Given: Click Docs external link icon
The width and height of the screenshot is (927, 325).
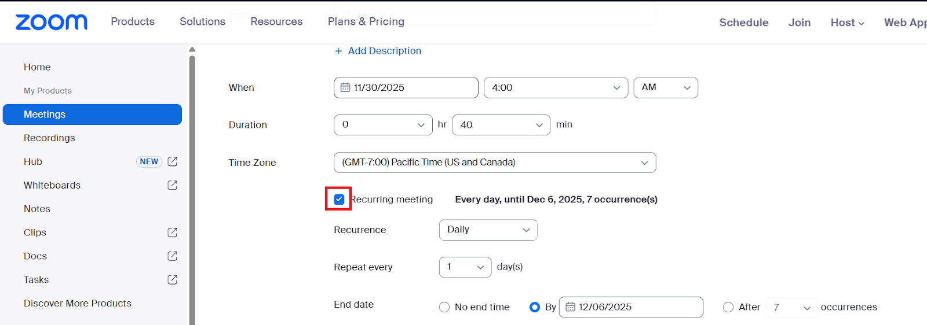Looking at the screenshot, I should click(x=172, y=256).
